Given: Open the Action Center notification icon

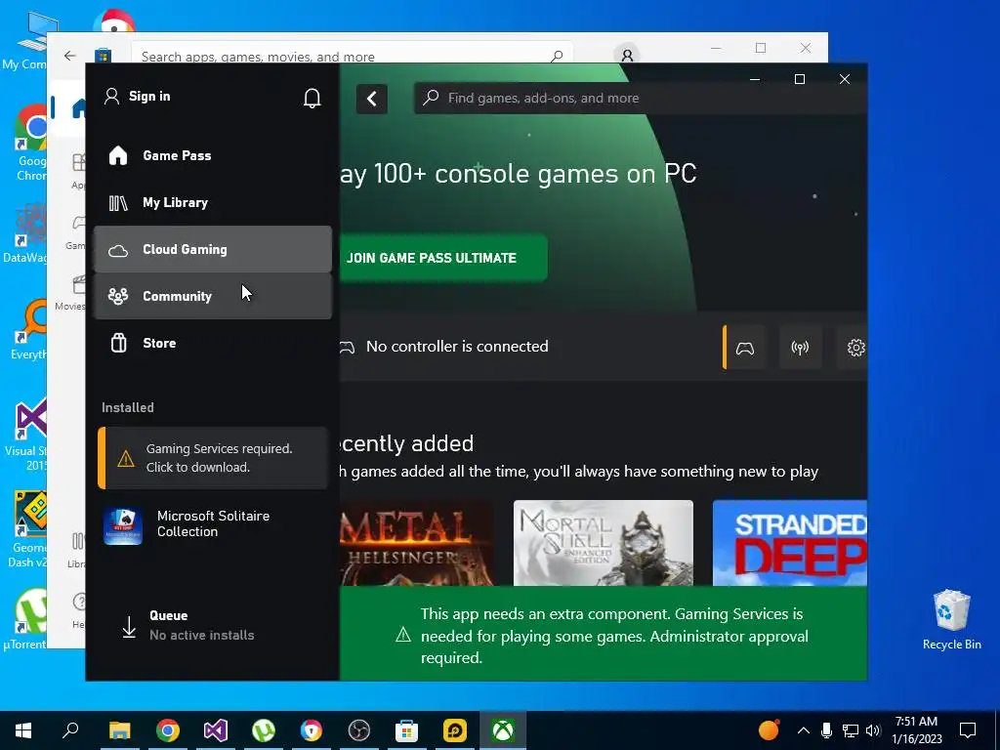Looking at the screenshot, I should [968, 730].
